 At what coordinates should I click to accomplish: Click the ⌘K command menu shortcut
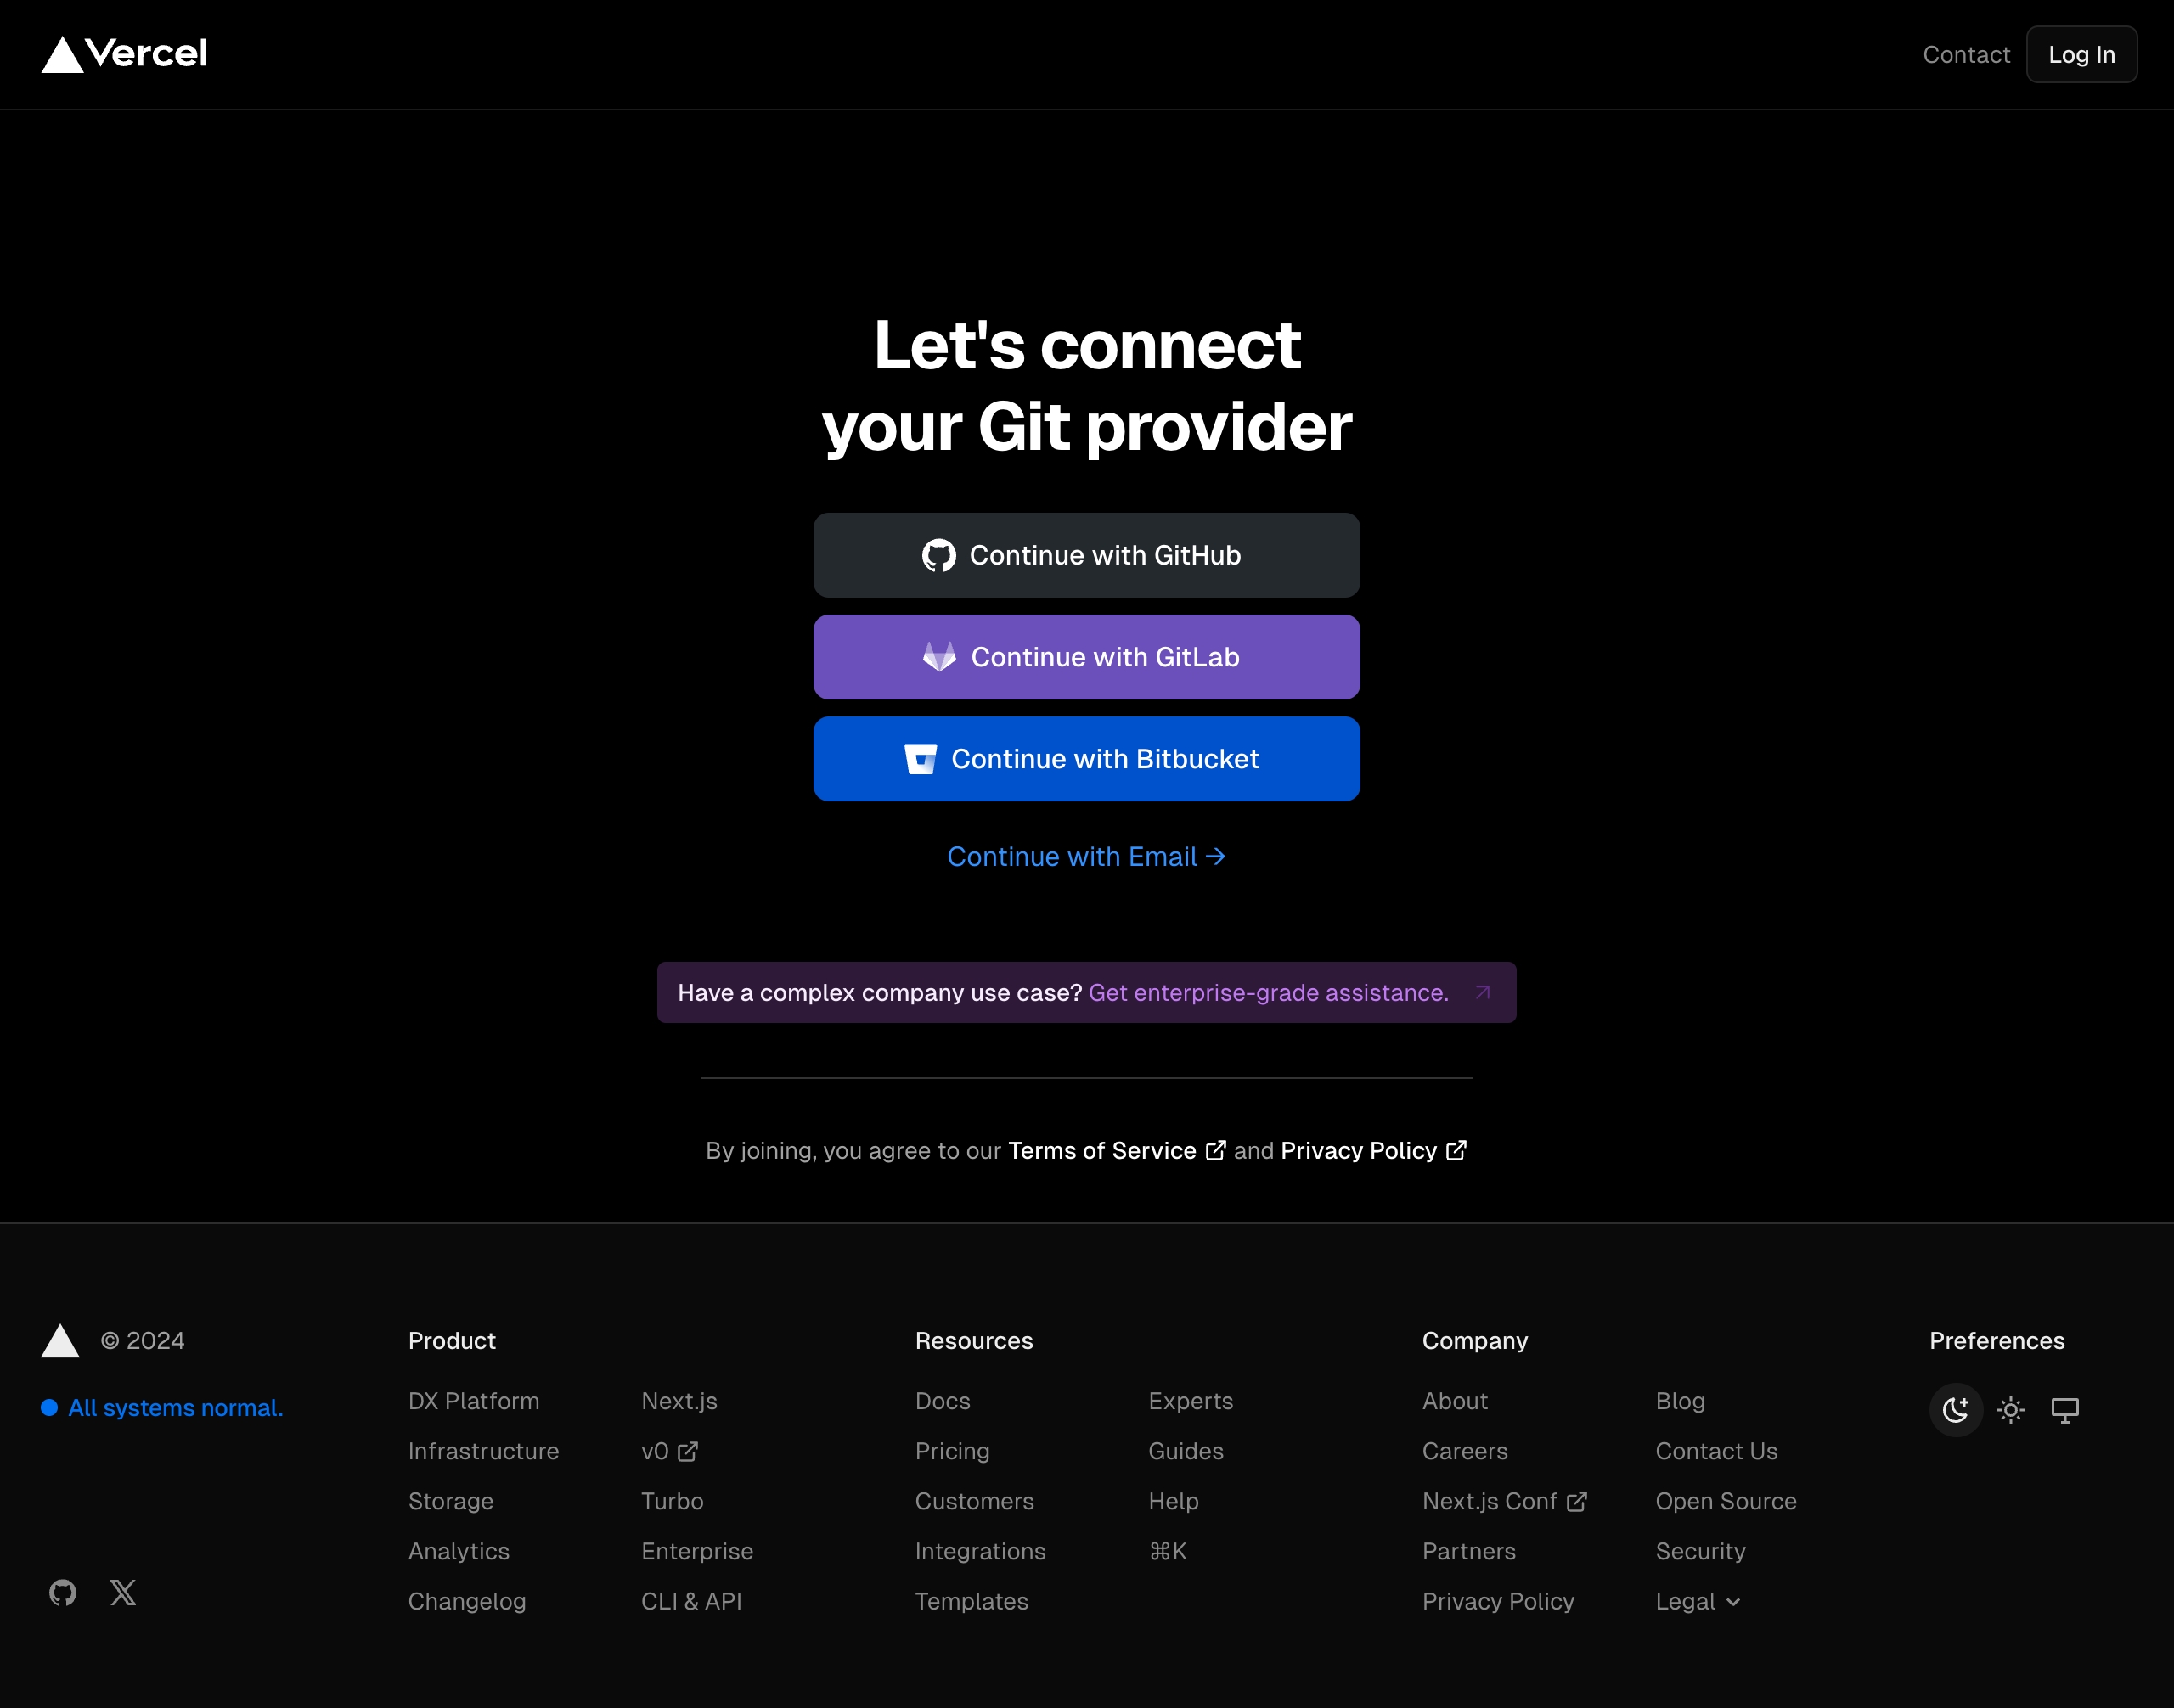pyautogui.click(x=1168, y=1551)
